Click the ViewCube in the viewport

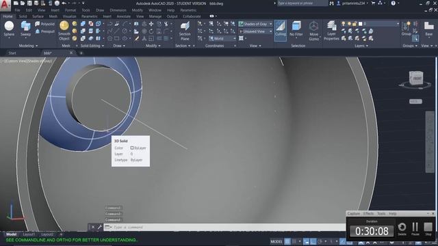click(x=416, y=79)
